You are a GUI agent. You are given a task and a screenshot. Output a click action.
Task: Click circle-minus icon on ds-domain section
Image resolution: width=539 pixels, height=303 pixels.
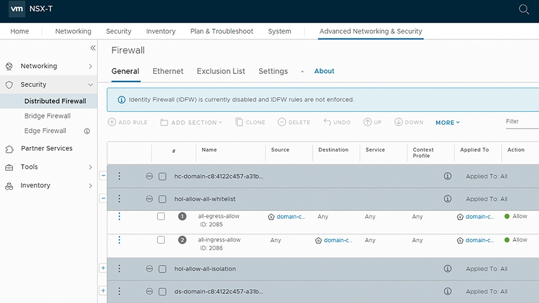click(149, 291)
